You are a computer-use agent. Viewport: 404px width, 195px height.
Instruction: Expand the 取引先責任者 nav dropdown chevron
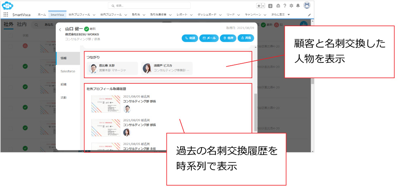pyautogui.click(x=170, y=15)
